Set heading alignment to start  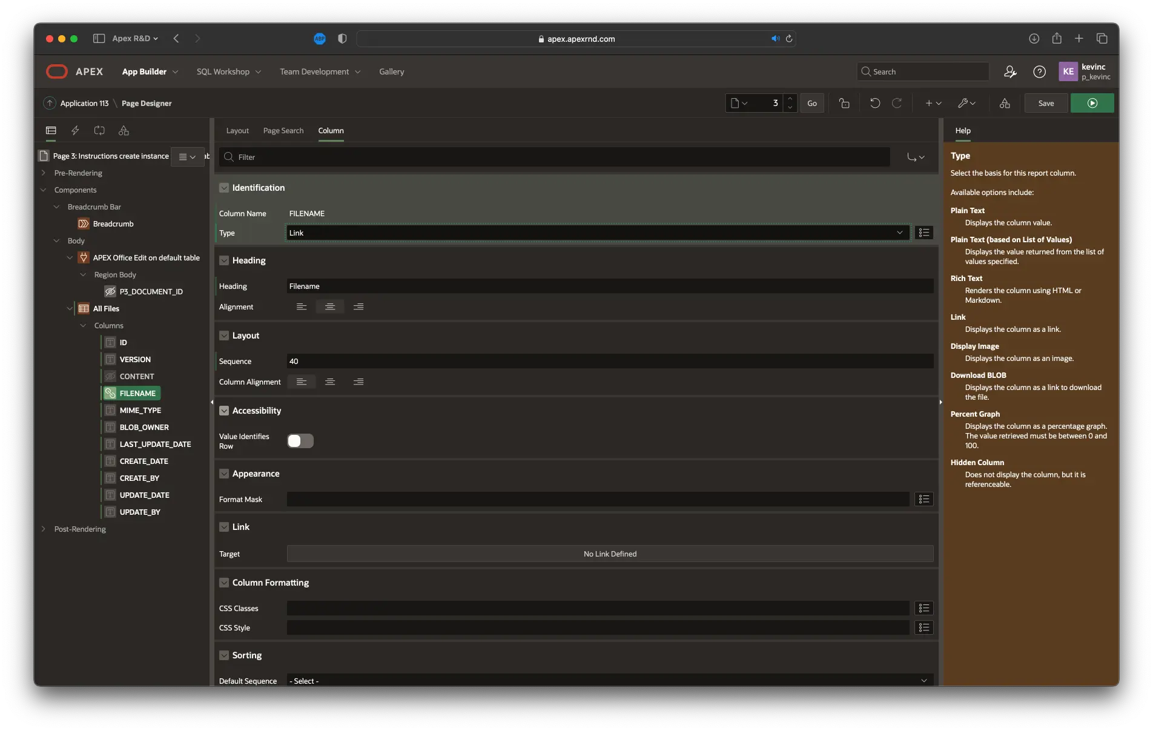click(x=302, y=307)
